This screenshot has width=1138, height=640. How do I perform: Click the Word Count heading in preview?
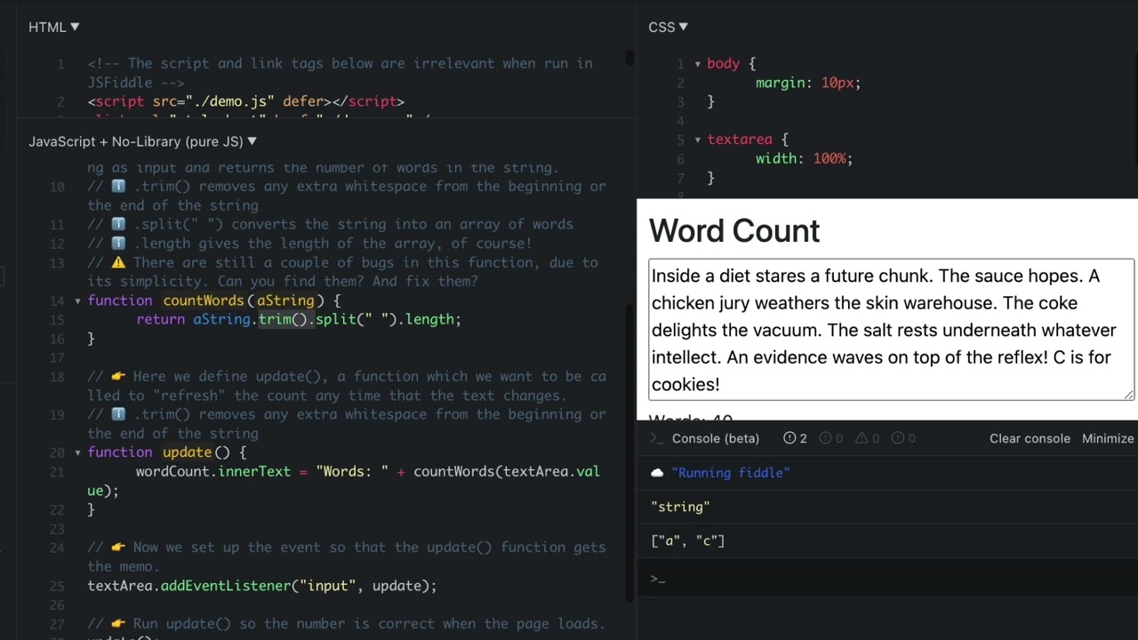click(734, 231)
